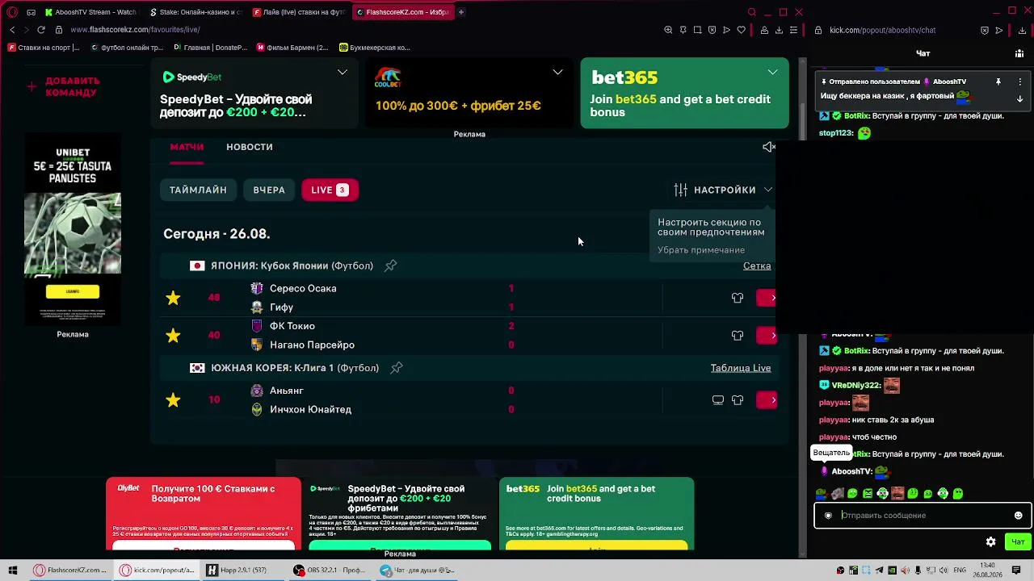Switch to AbooshTV Stream browser tab
The image size is (1034, 581).
pyautogui.click(x=91, y=12)
